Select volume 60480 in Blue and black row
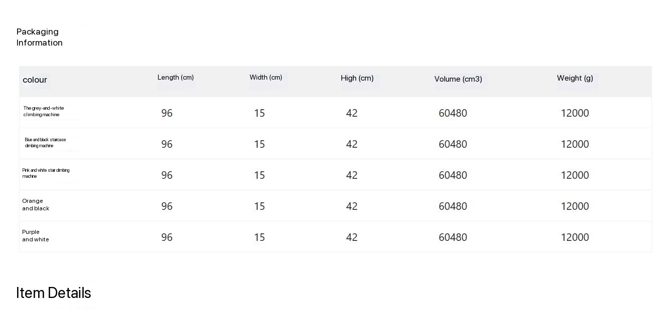The height and width of the screenshot is (321, 670). pos(453,144)
